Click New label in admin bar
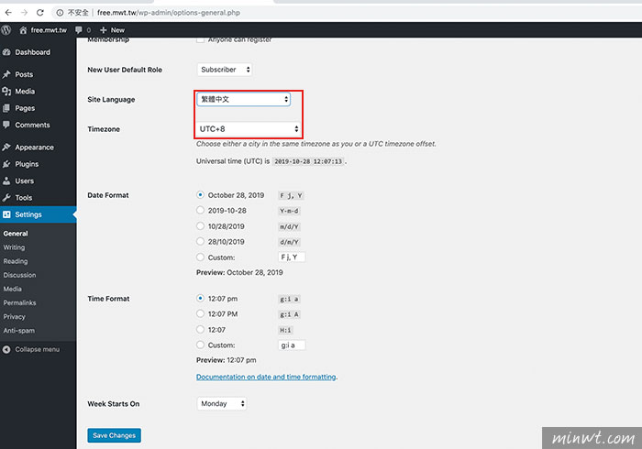 [117, 30]
